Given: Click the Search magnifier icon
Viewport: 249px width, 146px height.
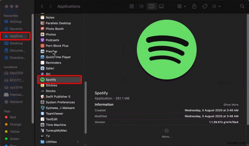Looking at the screenshot, I should point(242,6).
